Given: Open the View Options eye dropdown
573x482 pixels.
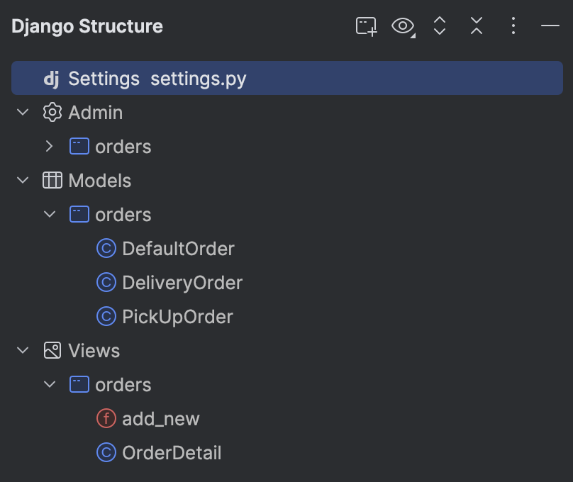Looking at the screenshot, I should 403,26.
